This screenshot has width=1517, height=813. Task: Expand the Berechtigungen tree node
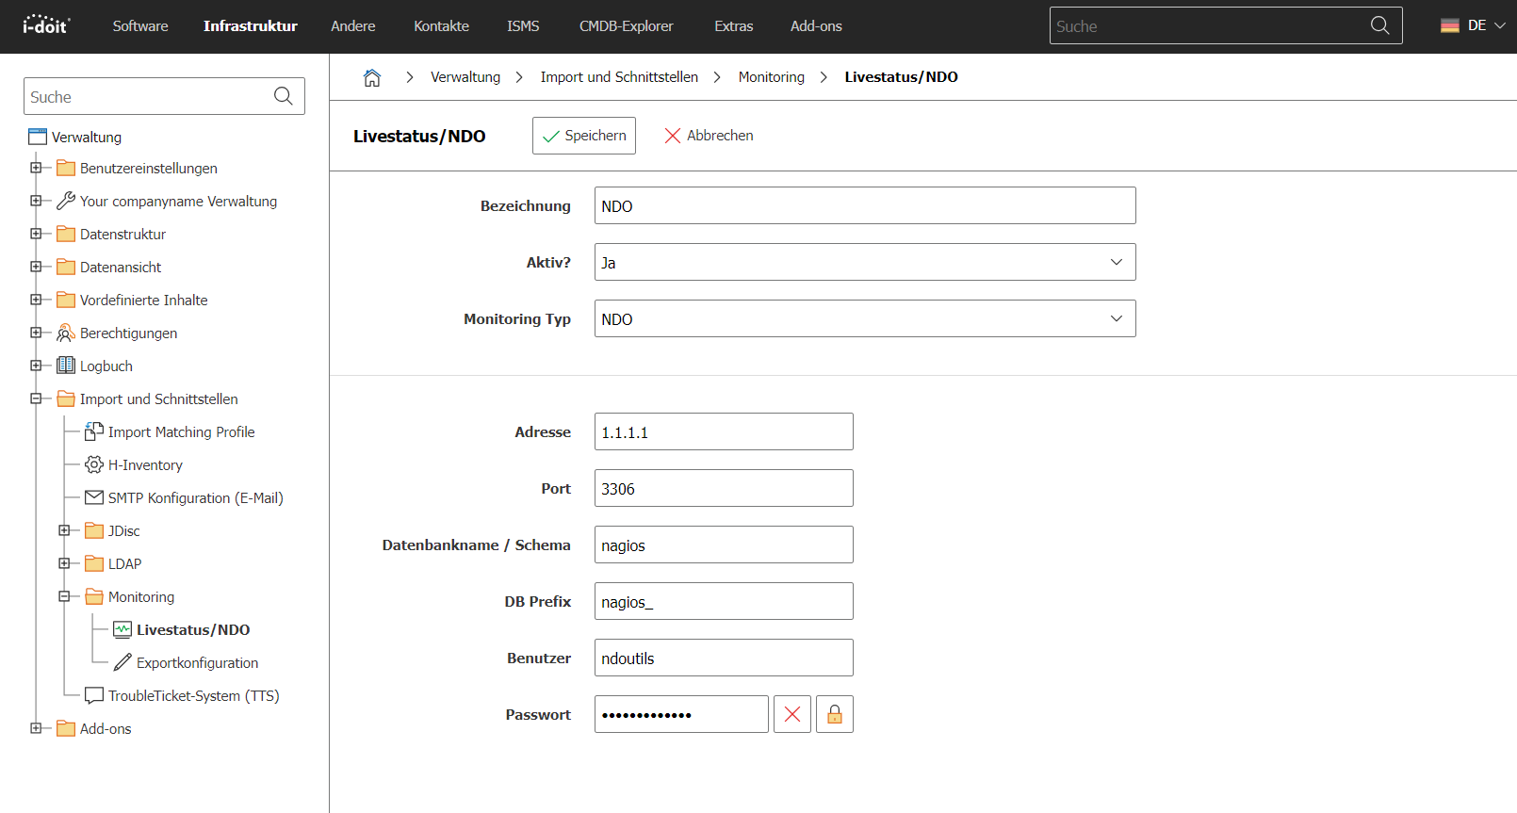click(36, 333)
